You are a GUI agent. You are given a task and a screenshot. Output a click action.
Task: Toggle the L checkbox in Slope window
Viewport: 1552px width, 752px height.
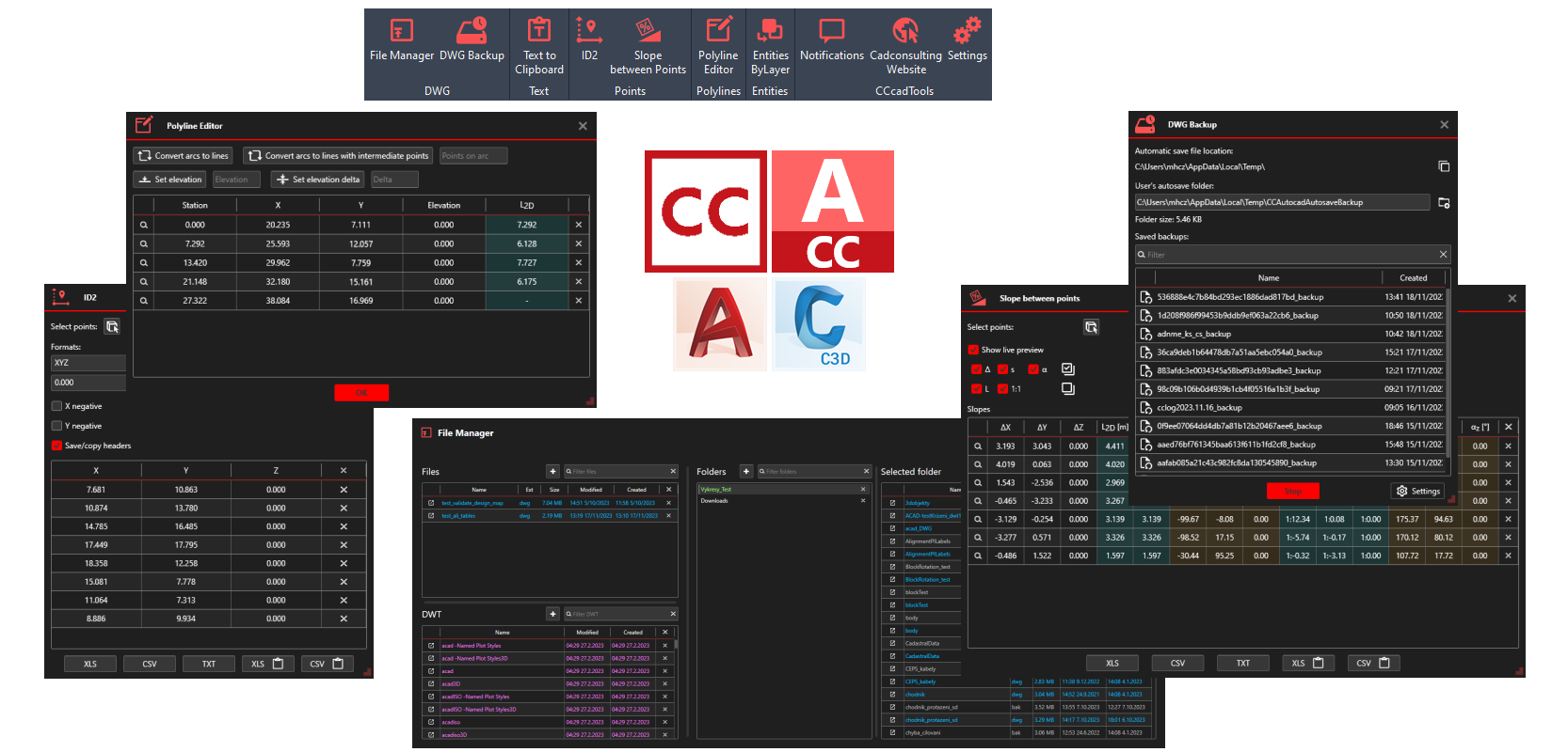pyautogui.click(x=976, y=388)
